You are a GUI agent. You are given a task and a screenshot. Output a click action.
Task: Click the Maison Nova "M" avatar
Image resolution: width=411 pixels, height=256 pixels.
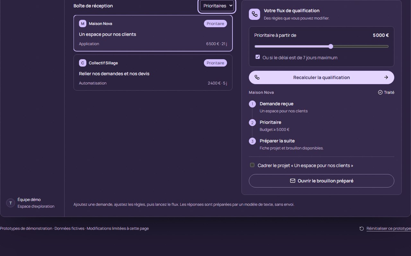coord(83,24)
